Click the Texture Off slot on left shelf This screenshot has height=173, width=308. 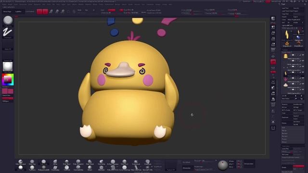pyautogui.click(x=8, y=56)
